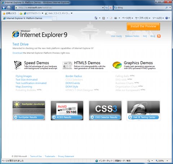Open the Blog link
The width and height of the screenshot is (173, 164).
(x=152, y=36)
